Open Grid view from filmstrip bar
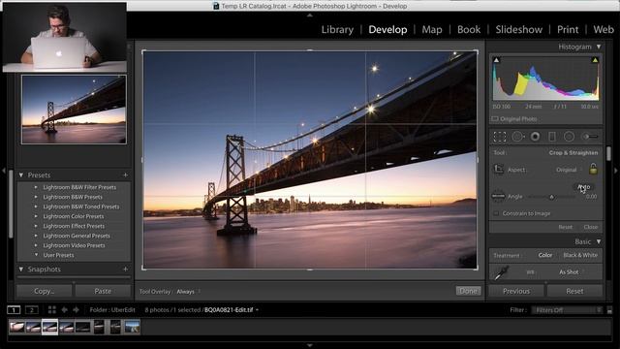 (51, 310)
